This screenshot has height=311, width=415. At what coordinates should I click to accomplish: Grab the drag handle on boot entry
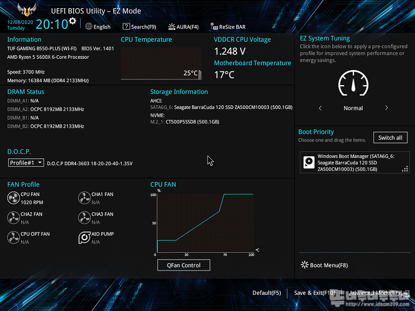(x=405, y=169)
